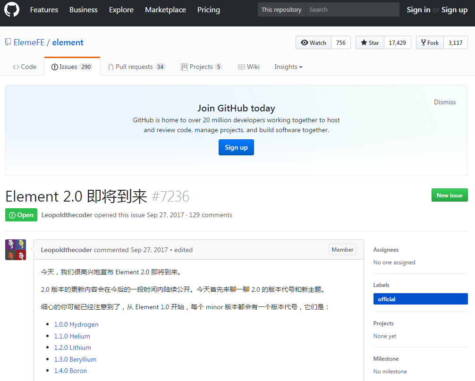
Task: Open the 1.4.0 Boron link
Action: click(70, 371)
